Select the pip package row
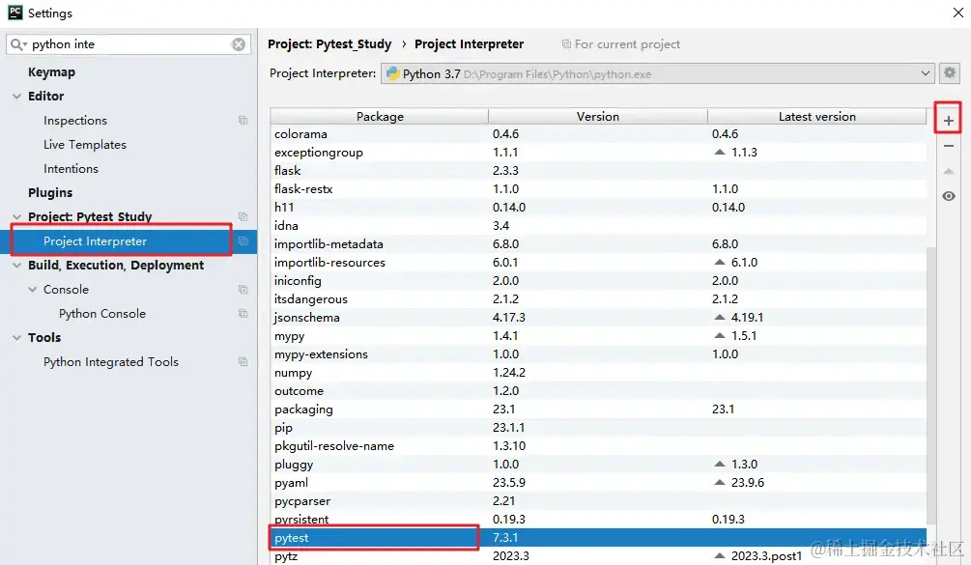The height and width of the screenshot is (565, 971). 598,428
